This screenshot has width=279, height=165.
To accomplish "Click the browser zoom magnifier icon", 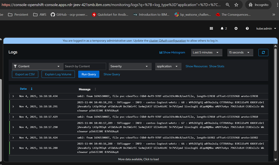I will (x=227, y=5).
